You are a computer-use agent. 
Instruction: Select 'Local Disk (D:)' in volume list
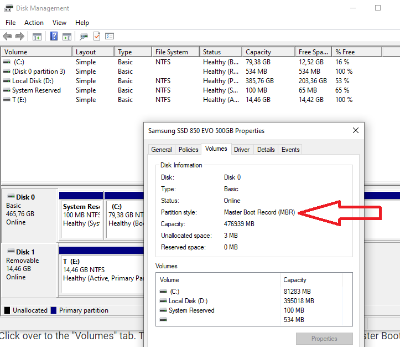pos(33,81)
